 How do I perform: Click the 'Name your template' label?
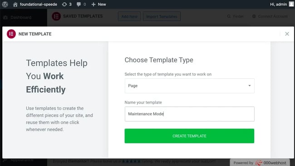coord(143,102)
